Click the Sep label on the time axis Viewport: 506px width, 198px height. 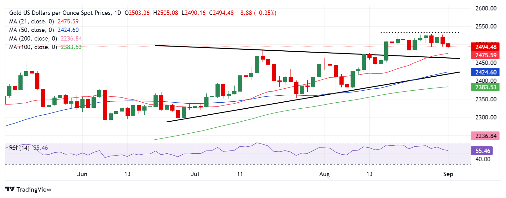[x=448, y=174]
